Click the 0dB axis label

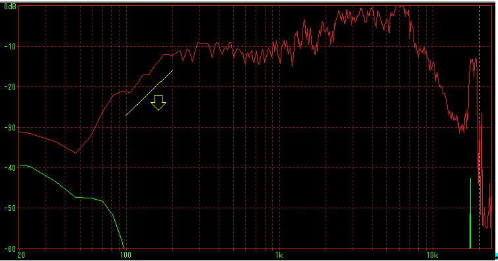[x=10, y=7]
